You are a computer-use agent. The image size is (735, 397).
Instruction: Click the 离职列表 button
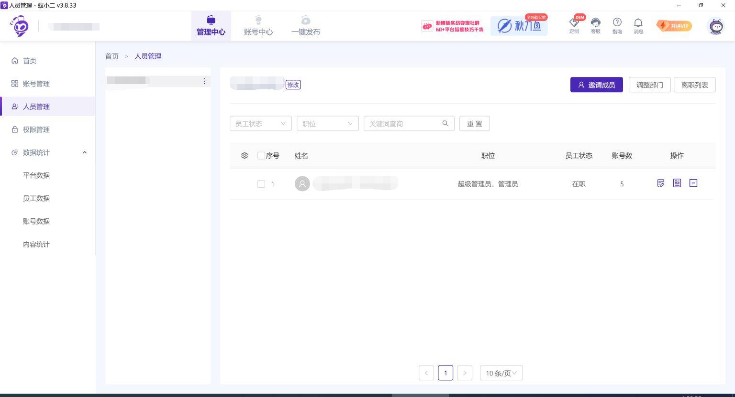point(694,85)
